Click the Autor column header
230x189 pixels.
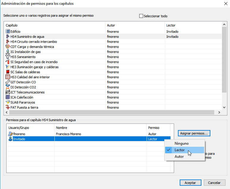click(x=135, y=25)
